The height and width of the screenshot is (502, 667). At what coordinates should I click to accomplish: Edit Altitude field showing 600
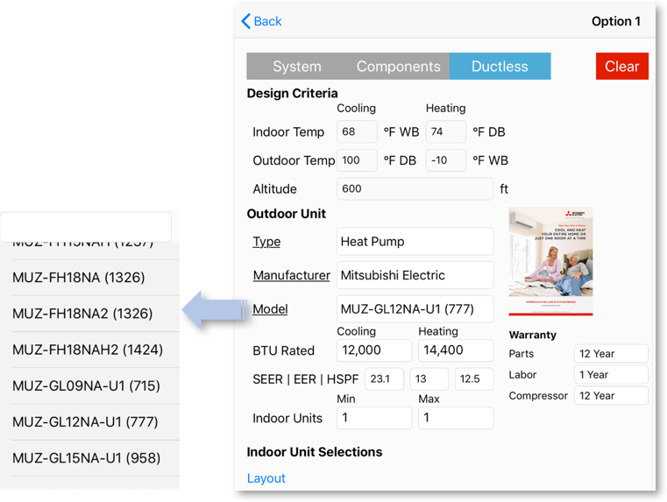click(x=415, y=188)
